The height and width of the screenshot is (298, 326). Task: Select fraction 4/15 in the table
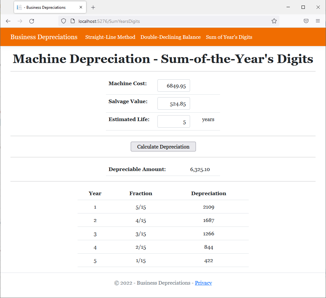pyautogui.click(x=141, y=220)
